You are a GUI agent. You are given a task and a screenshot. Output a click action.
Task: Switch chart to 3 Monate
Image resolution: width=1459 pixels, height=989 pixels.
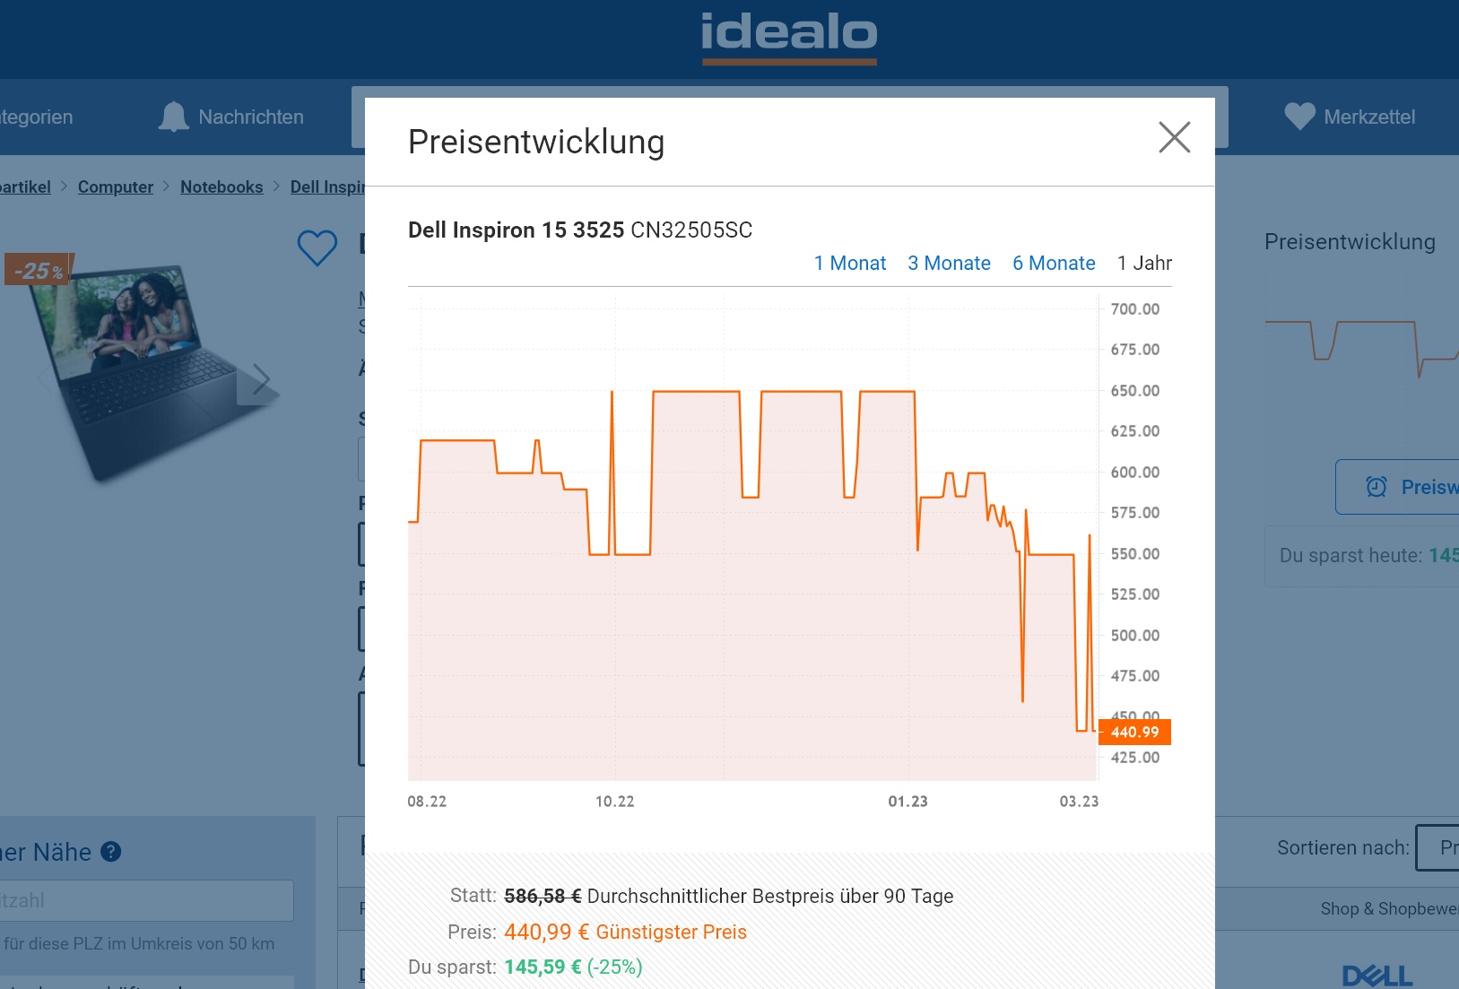click(x=949, y=264)
